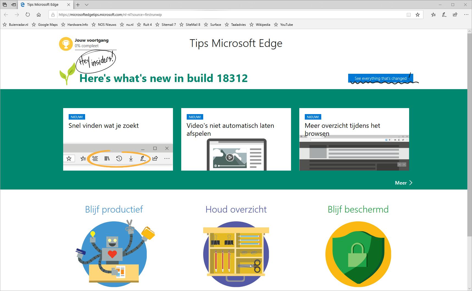This screenshot has width=472, height=291.
Task: Click Meer to see more tips
Action: (x=404, y=183)
